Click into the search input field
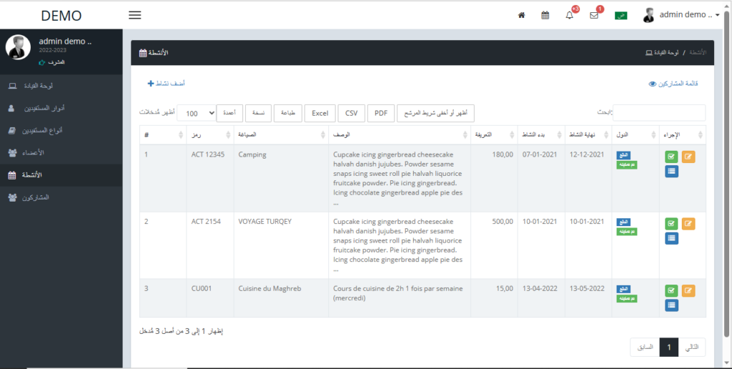 tap(659, 112)
